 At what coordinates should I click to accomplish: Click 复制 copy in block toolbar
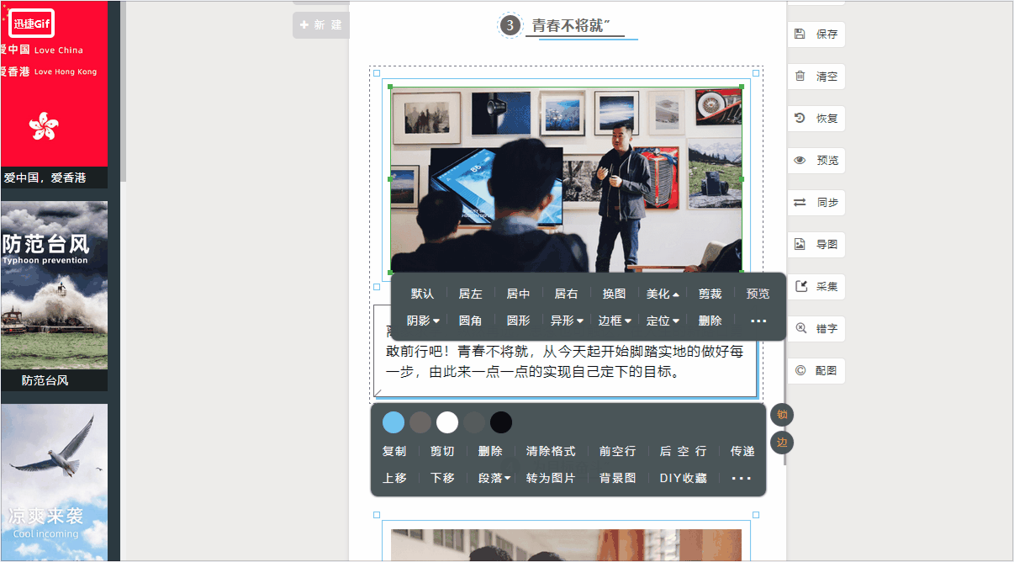point(394,451)
